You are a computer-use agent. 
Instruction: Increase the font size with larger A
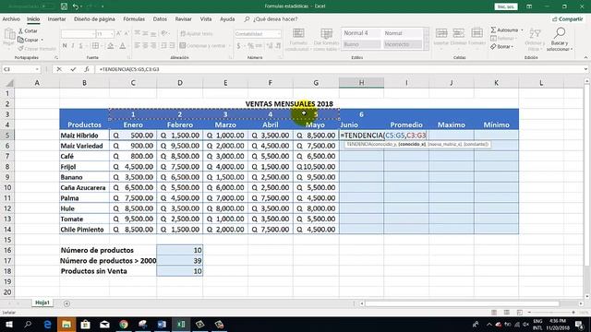coord(118,34)
